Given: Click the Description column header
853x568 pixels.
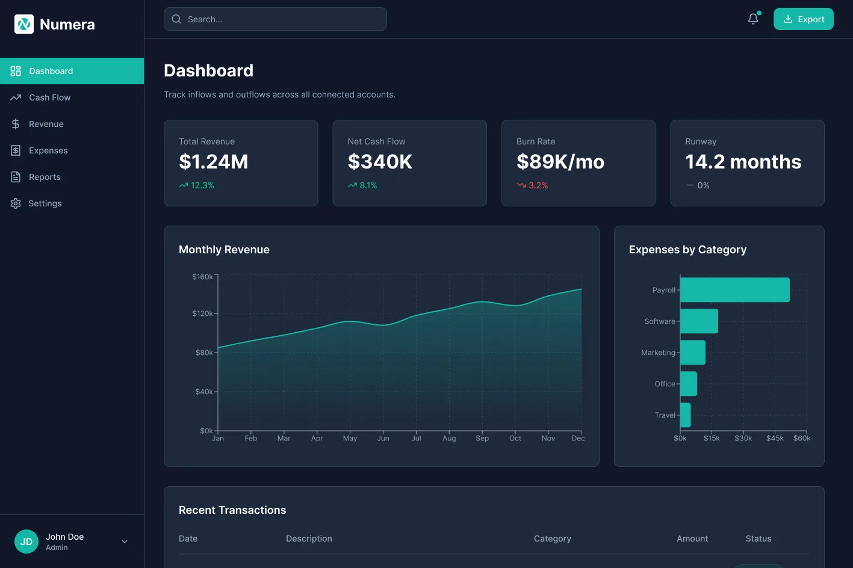Looking at the screenshot, I should tap(309, 539).
